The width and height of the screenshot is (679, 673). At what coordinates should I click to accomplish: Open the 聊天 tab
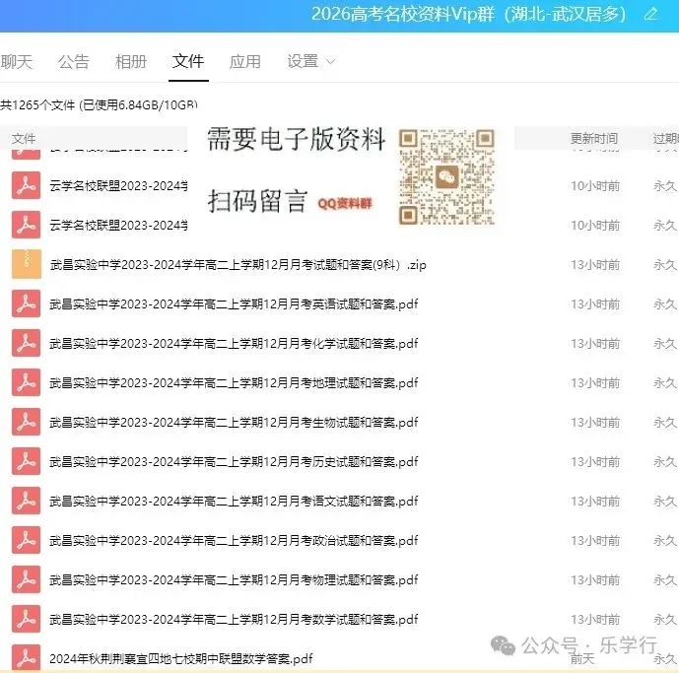click(17, 61)
